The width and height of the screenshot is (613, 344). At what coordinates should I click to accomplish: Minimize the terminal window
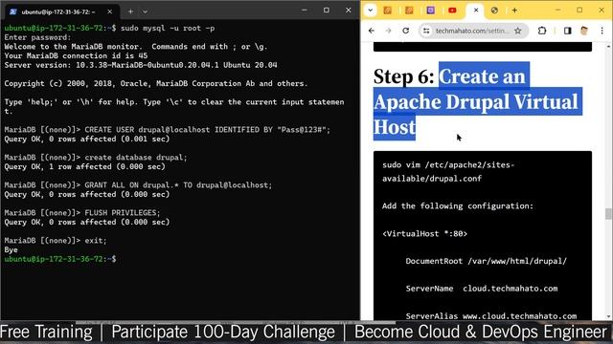pos(305,11)
